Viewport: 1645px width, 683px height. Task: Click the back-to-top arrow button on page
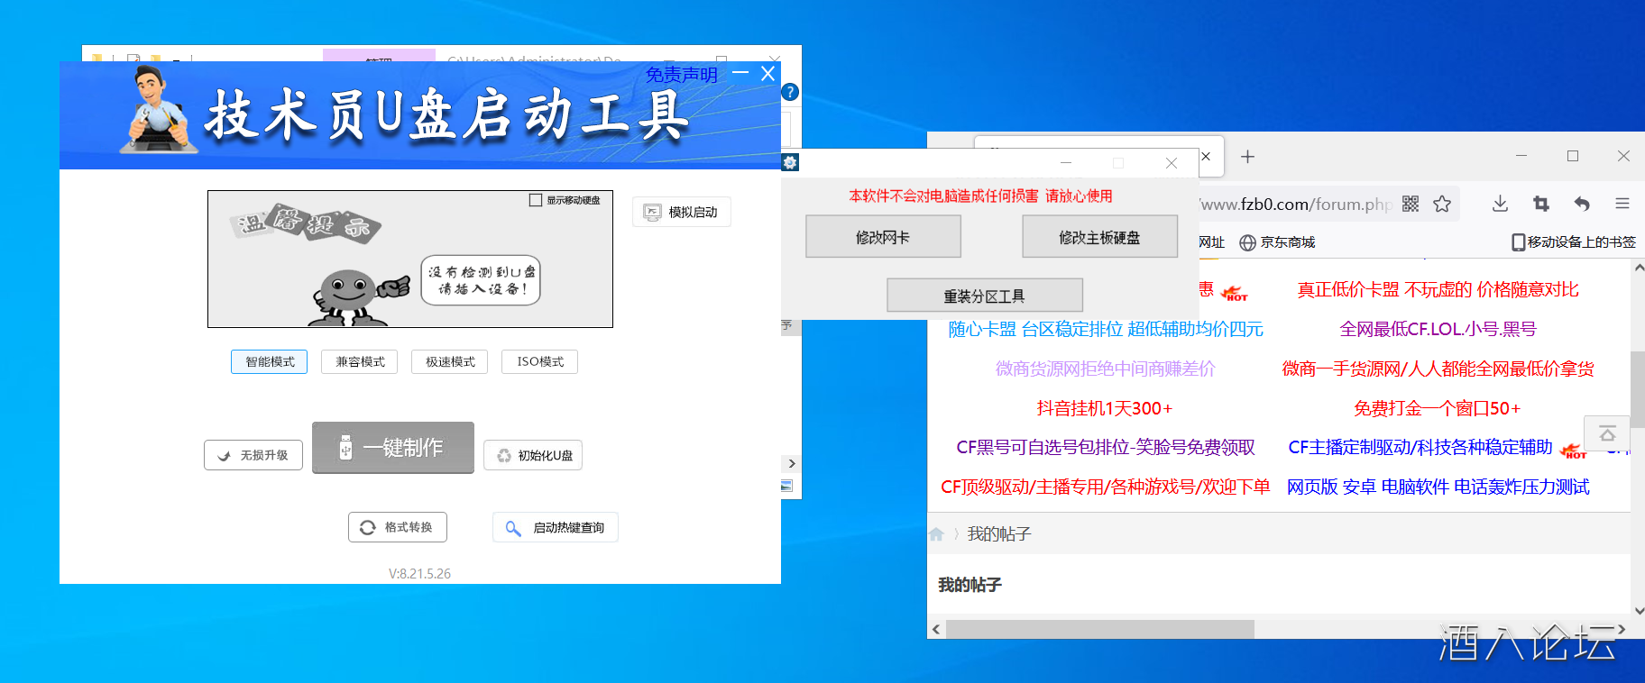click(x=1607, y=434)
